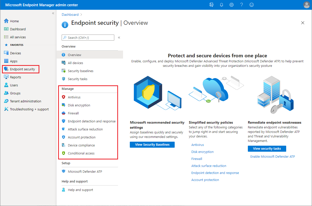The image size is (312, 206).
Task: Follow the Firewall link in main pane
Action: (197, 159)
